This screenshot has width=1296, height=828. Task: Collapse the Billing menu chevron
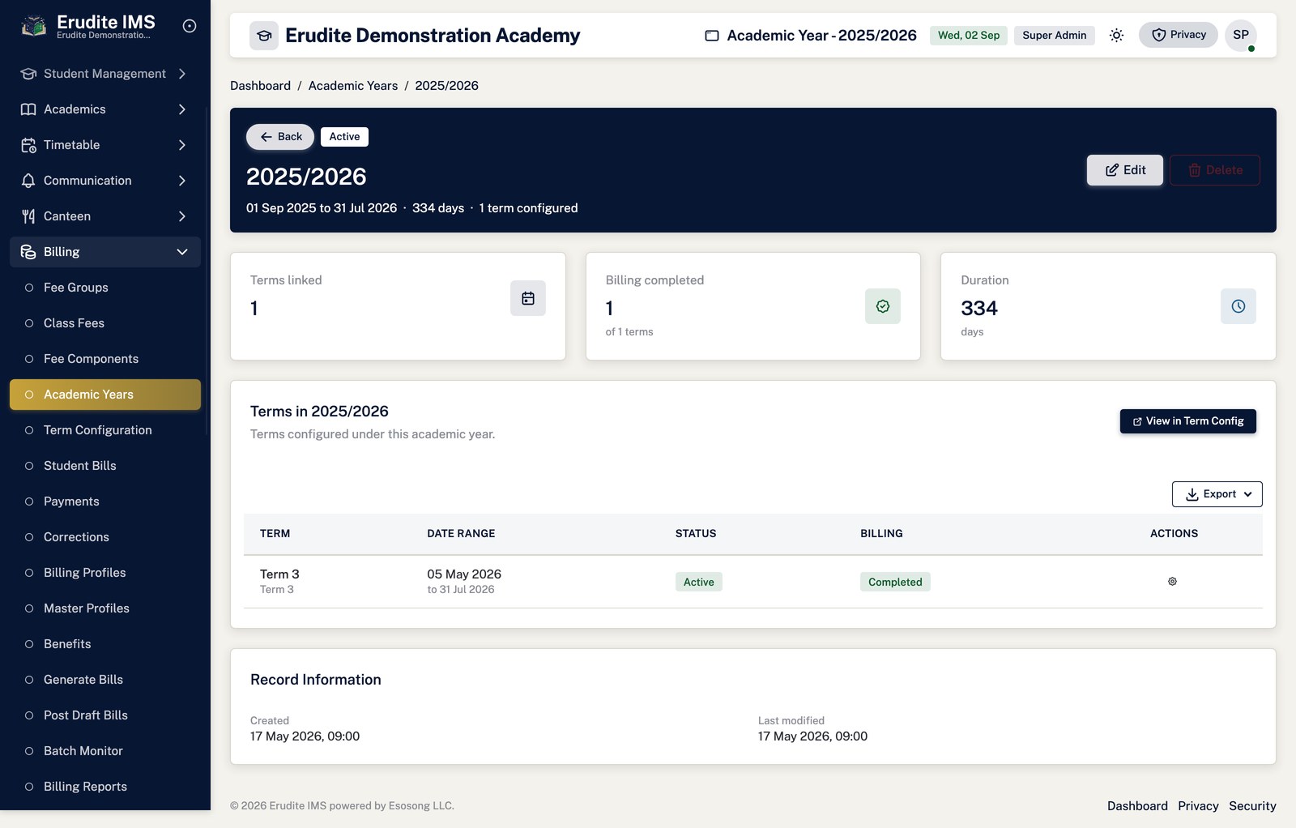[182, 252]
